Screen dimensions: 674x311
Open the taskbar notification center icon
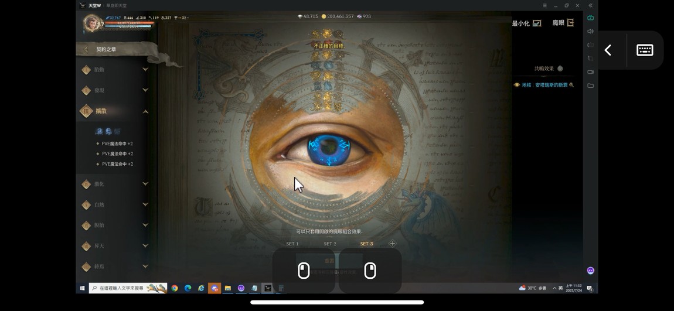tap(590, 288)
